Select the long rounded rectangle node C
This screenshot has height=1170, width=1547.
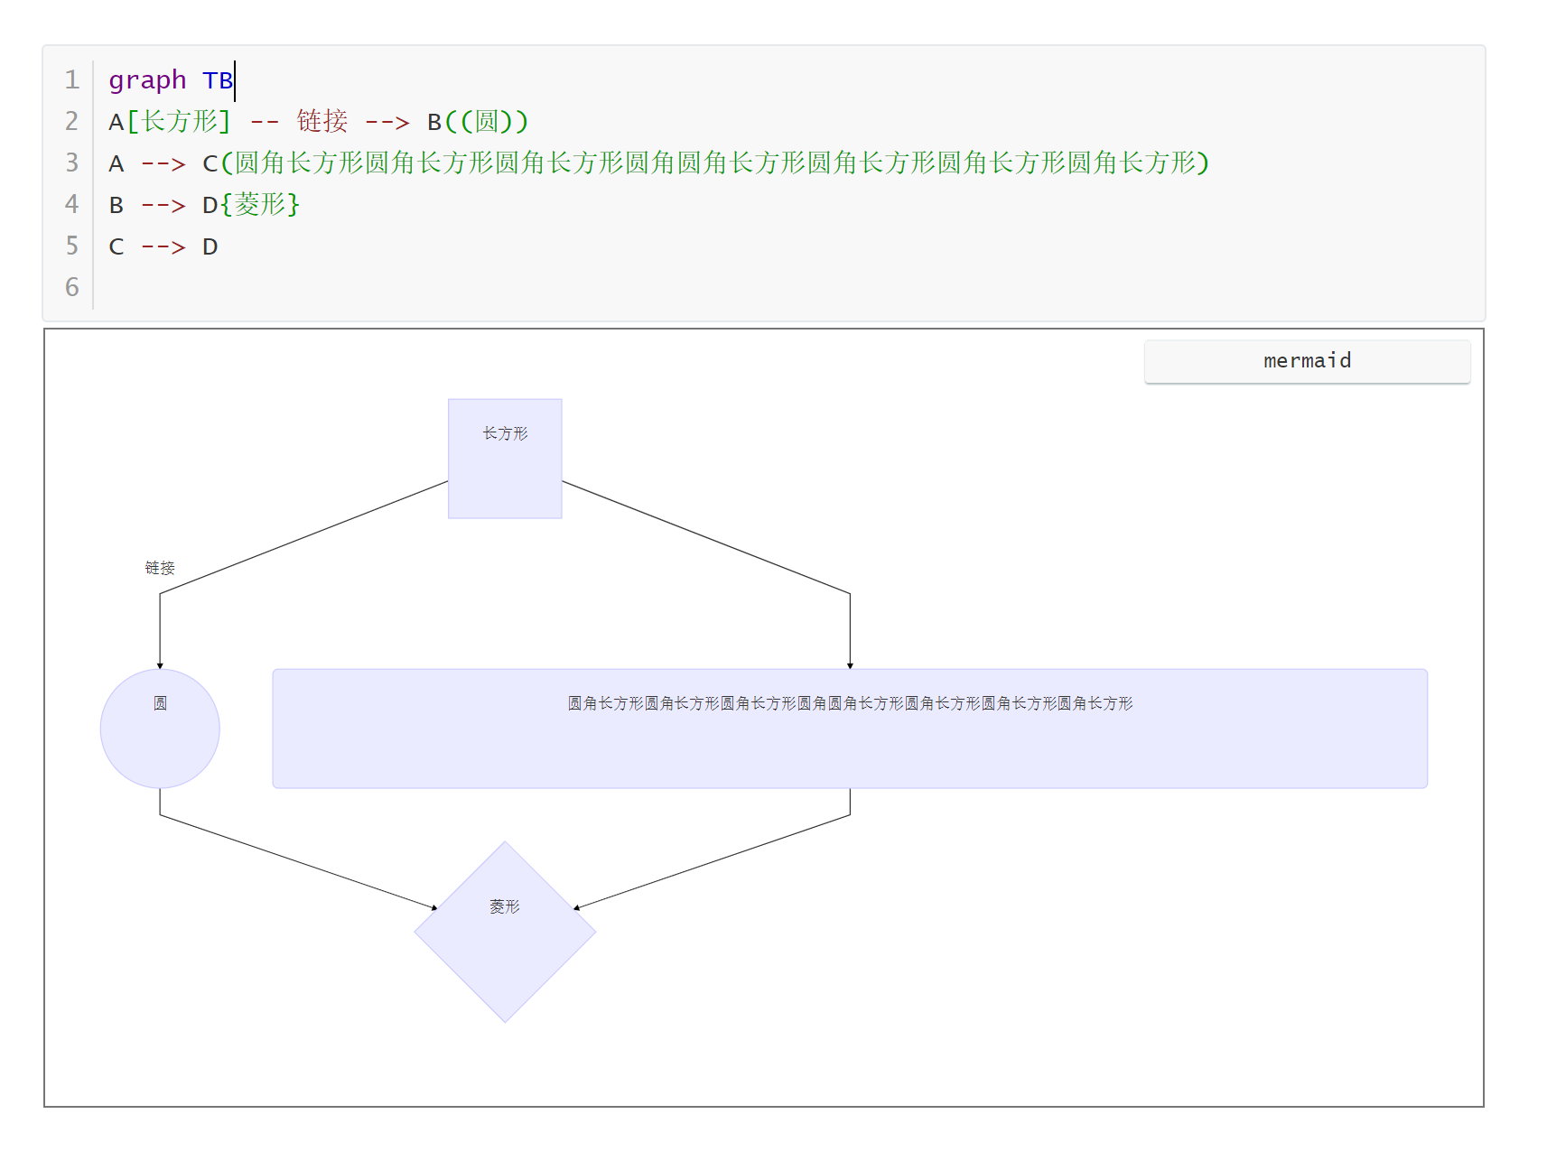pos(849,728)
